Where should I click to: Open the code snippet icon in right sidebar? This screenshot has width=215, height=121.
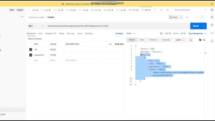click(212, 33)
